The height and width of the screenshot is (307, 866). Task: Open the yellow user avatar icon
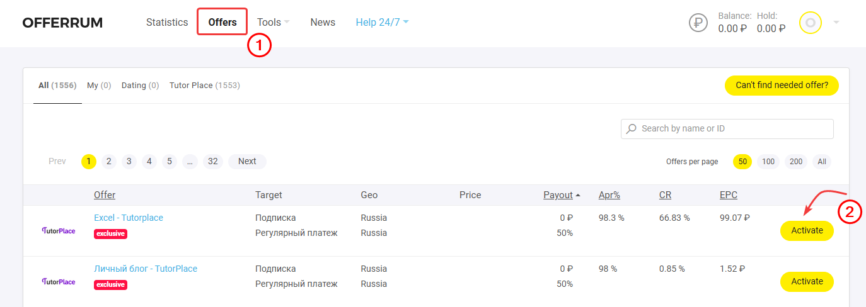811,23
